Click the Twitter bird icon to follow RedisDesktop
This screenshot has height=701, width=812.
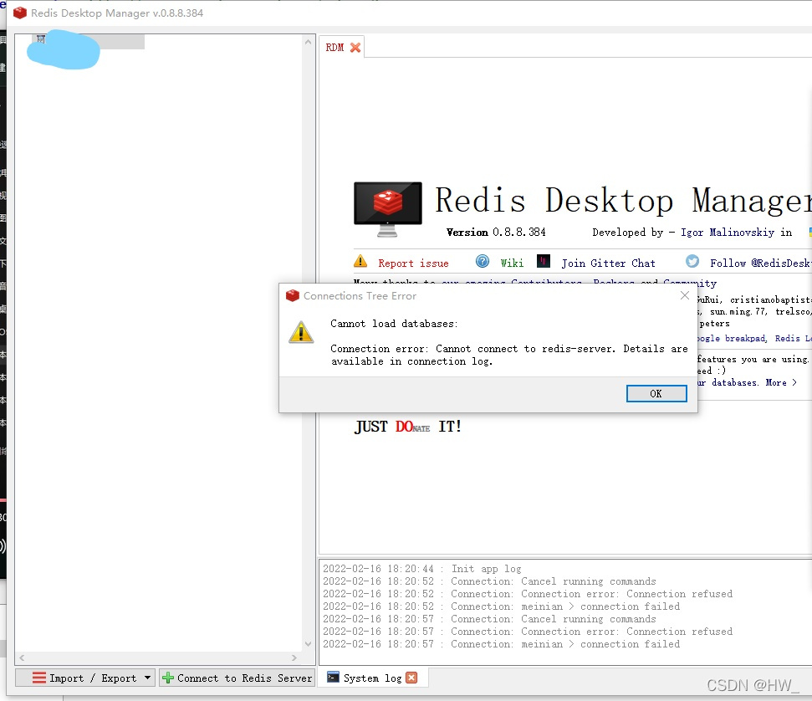[692, 262]
